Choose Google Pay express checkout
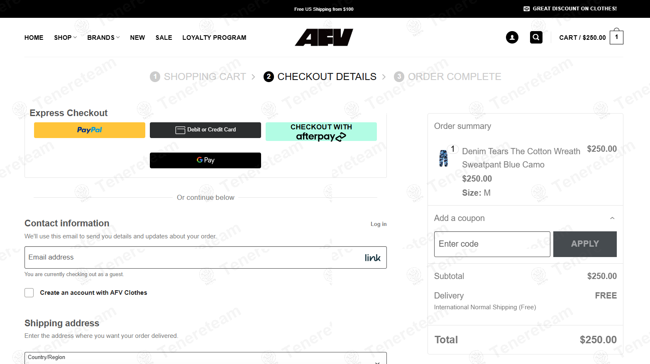 coord(205,160)
